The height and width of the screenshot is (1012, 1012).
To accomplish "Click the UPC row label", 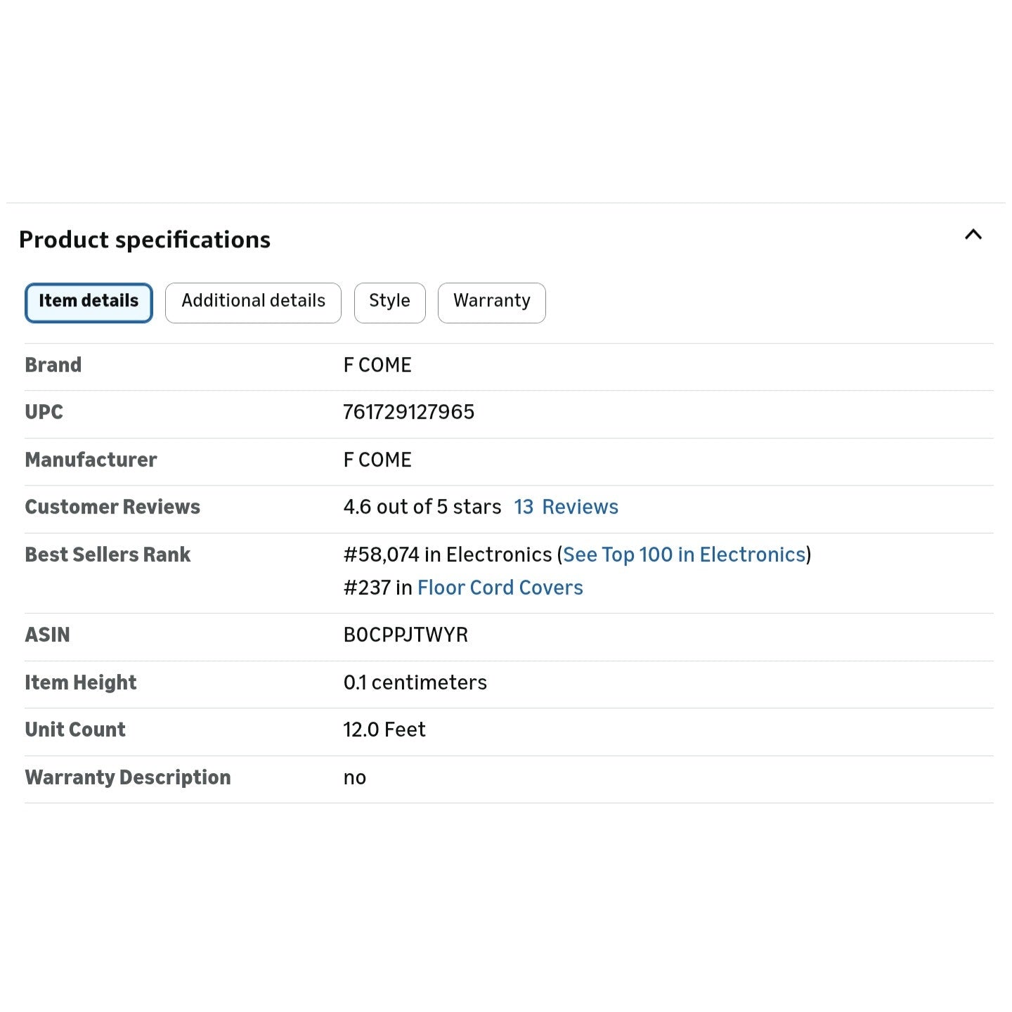I will tap(44, 412).
